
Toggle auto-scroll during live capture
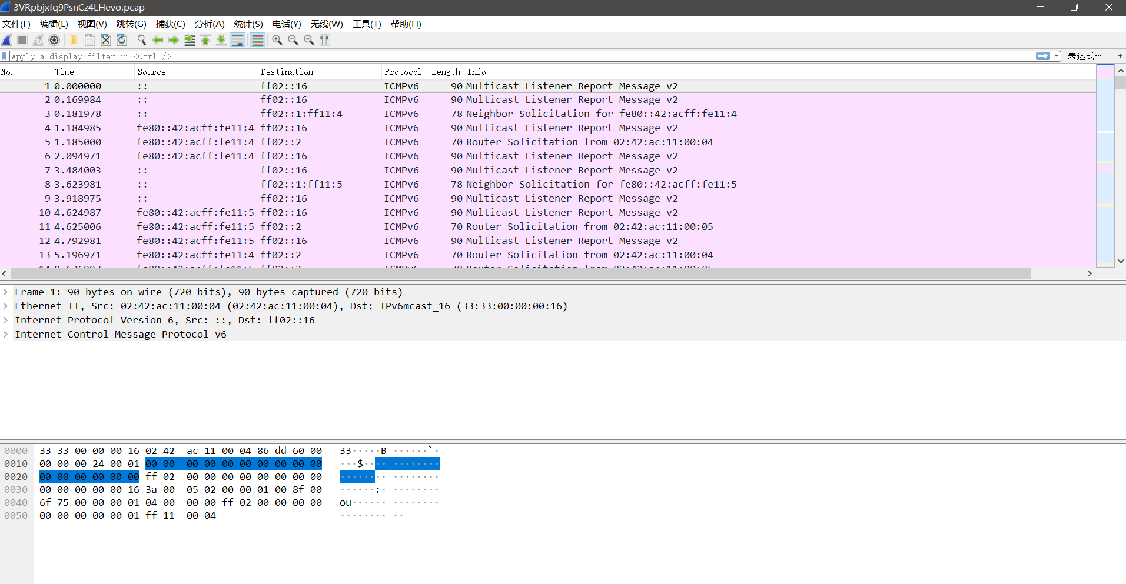(237, 40)
